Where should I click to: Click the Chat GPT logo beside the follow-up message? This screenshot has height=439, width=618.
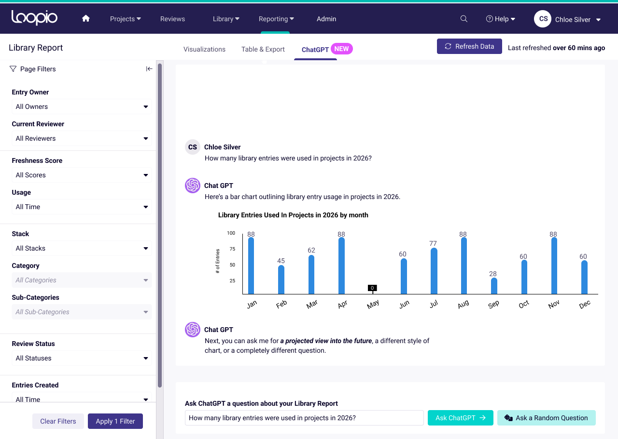point(193,330)
